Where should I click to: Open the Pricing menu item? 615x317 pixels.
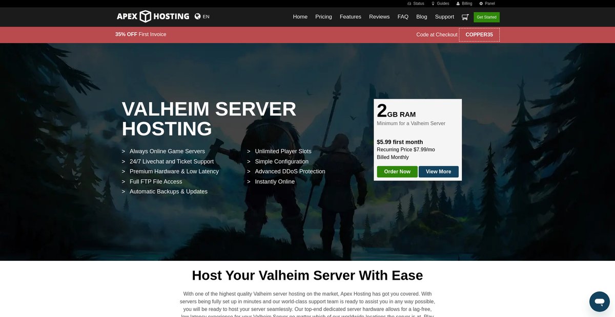[323, 17]
